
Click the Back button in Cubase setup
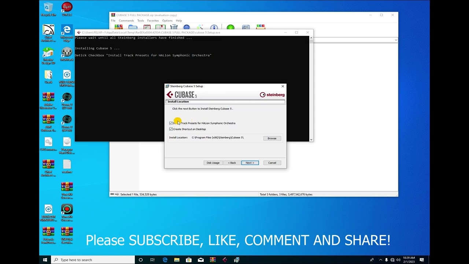(x=232, y=163)
